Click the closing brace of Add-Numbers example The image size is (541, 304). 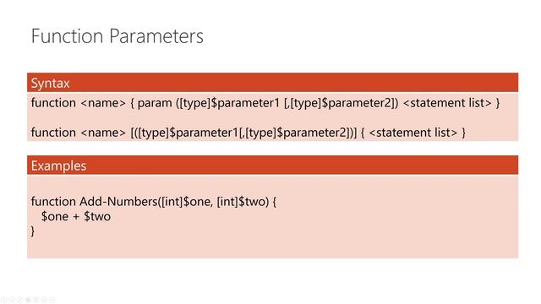[x=33, y=231]
